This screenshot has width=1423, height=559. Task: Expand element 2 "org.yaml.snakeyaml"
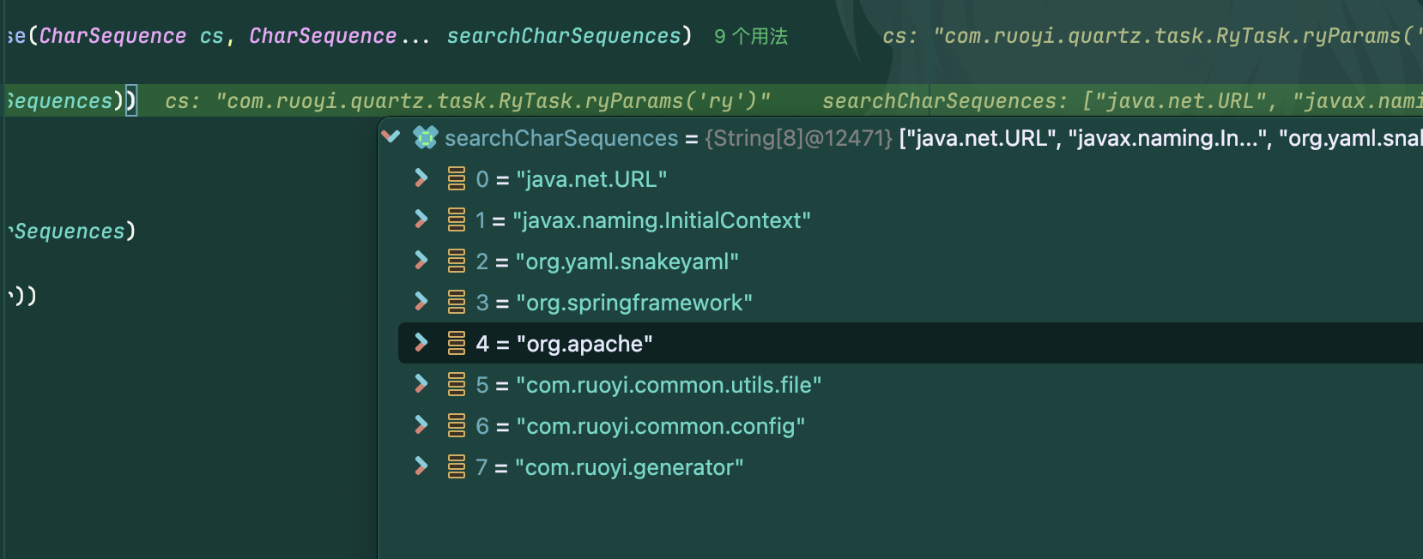(421, 261)
